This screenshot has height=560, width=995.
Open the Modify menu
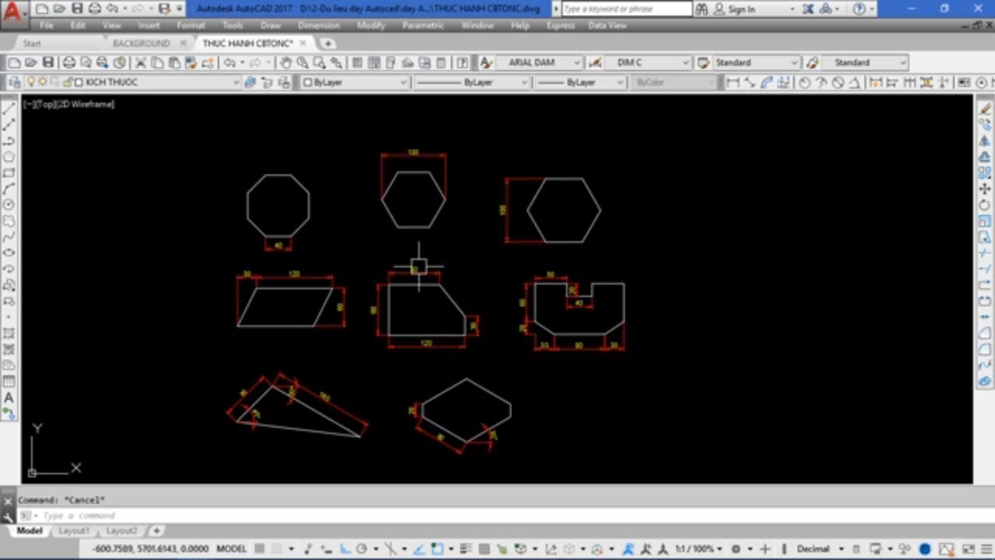[x=371, y=25]
